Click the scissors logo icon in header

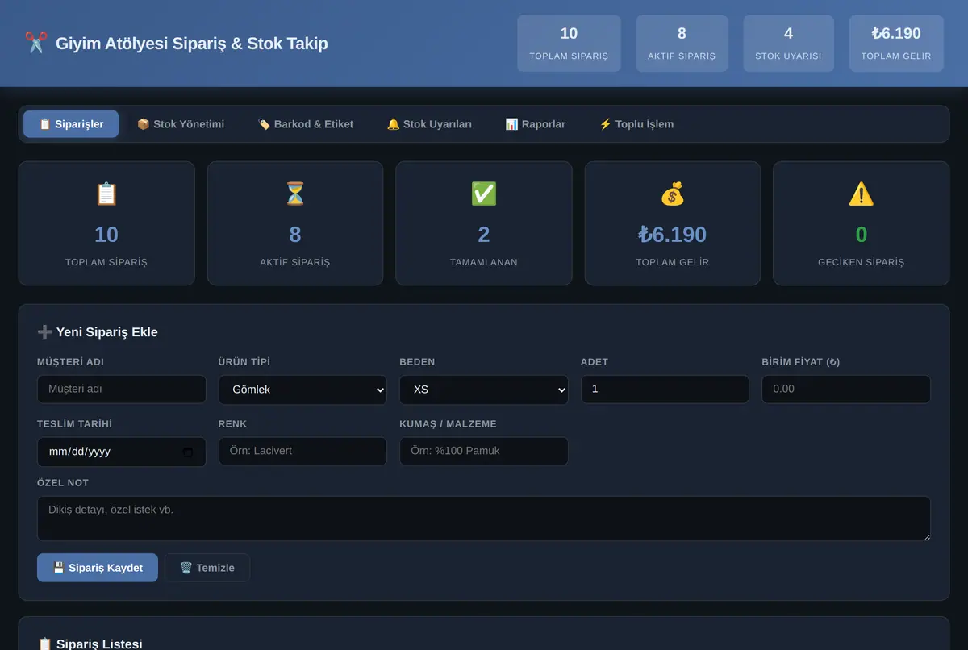click(36, 43)
